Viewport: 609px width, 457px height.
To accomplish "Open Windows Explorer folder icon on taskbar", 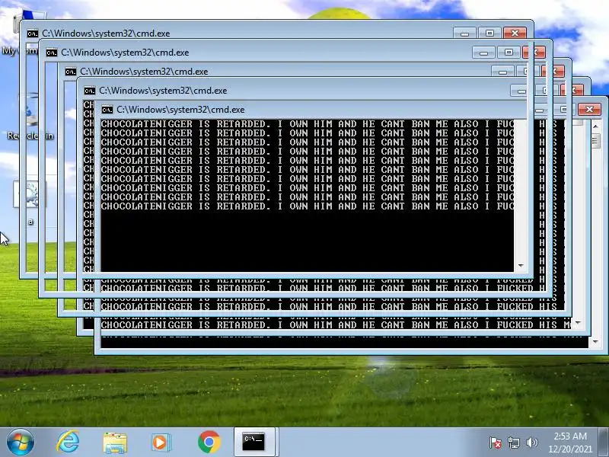I will pyautogui.click(x=115, y=443).
